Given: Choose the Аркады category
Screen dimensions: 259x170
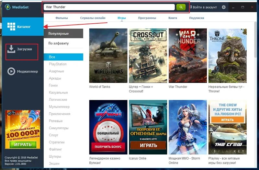Looking at the screenshot, I should point(55,78).
